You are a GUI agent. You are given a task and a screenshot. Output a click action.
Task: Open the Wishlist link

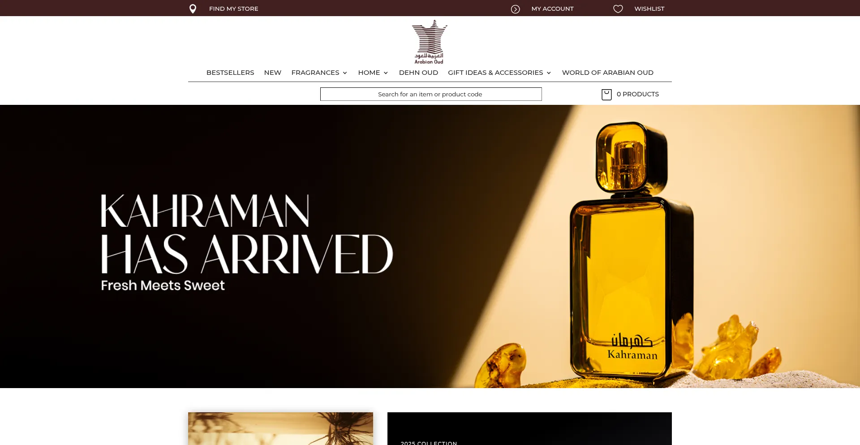(649, 9)
